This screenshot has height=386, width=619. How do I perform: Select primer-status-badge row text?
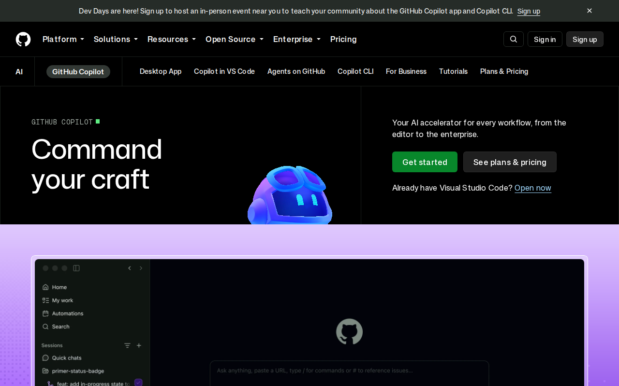click(78, 371)
